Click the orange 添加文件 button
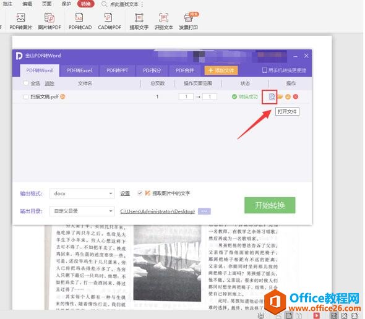 (x=221, y=70)
